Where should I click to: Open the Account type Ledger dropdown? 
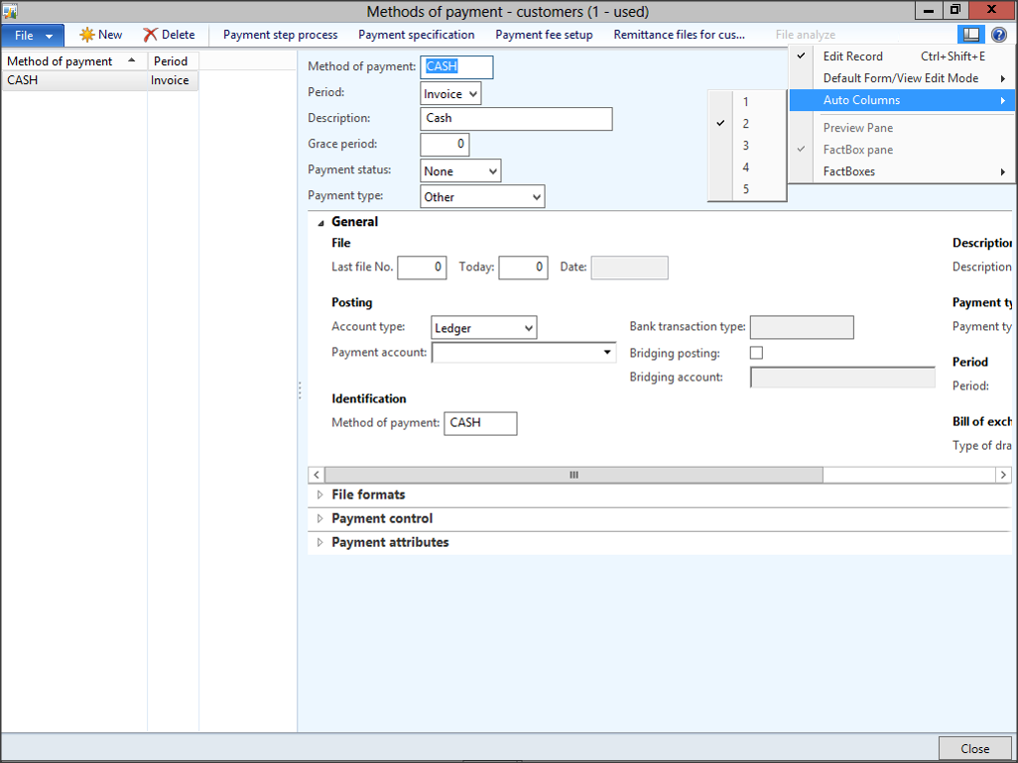[x=484, y=328]
